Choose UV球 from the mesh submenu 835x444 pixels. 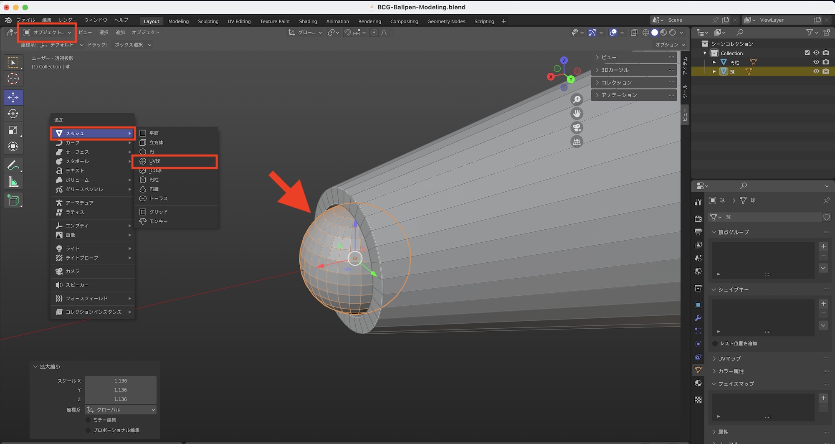(155, 161)
